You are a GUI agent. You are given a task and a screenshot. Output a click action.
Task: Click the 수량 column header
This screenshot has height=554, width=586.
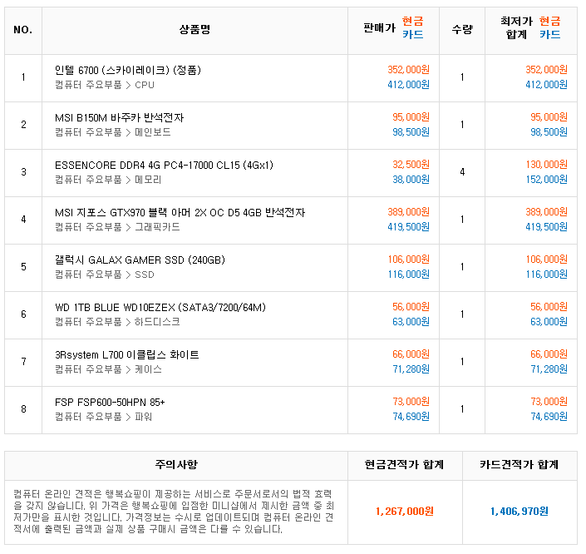click(462, 29)
